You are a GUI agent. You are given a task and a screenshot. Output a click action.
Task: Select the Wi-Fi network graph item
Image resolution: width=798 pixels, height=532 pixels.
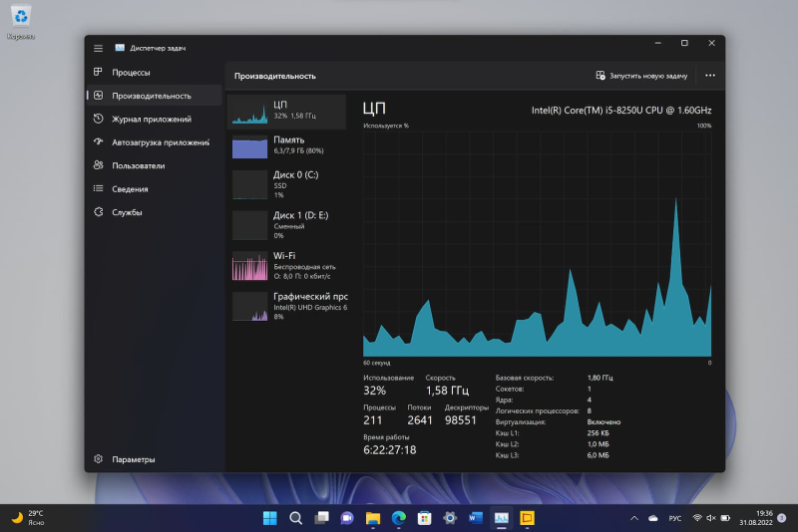pos(286,266)
